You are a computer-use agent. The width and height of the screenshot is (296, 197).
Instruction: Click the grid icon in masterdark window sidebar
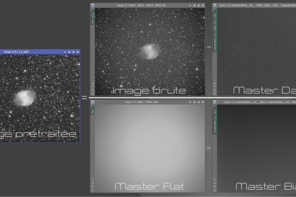215,86
